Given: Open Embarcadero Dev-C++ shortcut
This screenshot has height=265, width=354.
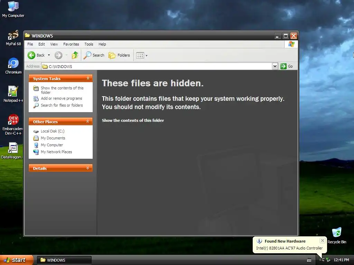Looking at the screenshot, I should (x=13, y=125).
